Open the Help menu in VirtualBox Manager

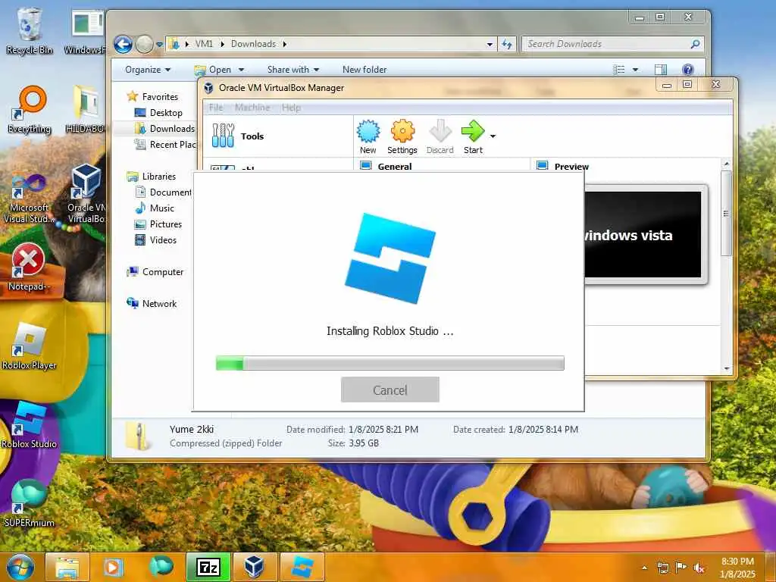click(x=291, y=108)
